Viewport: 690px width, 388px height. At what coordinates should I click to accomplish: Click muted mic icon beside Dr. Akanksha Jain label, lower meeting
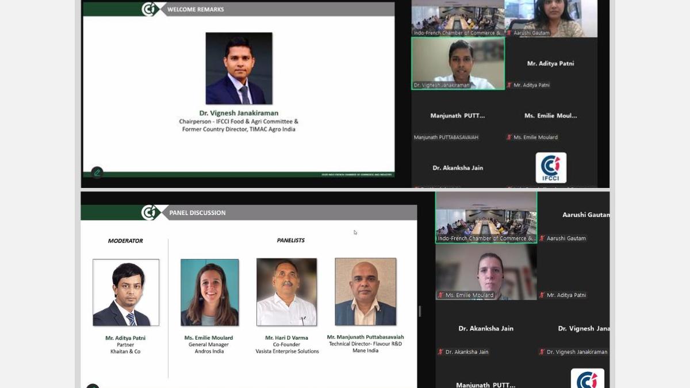click(x=441, y=352)
